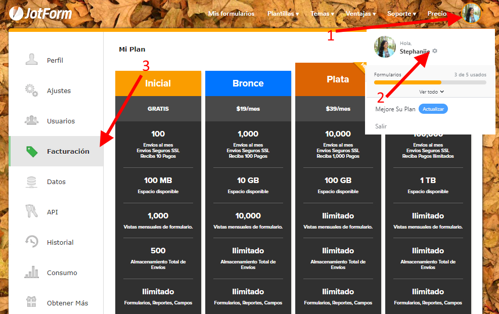The width and height of the screenshot is (499, 314).
Task: Click Salir to log out
Action: coord(381,126)
